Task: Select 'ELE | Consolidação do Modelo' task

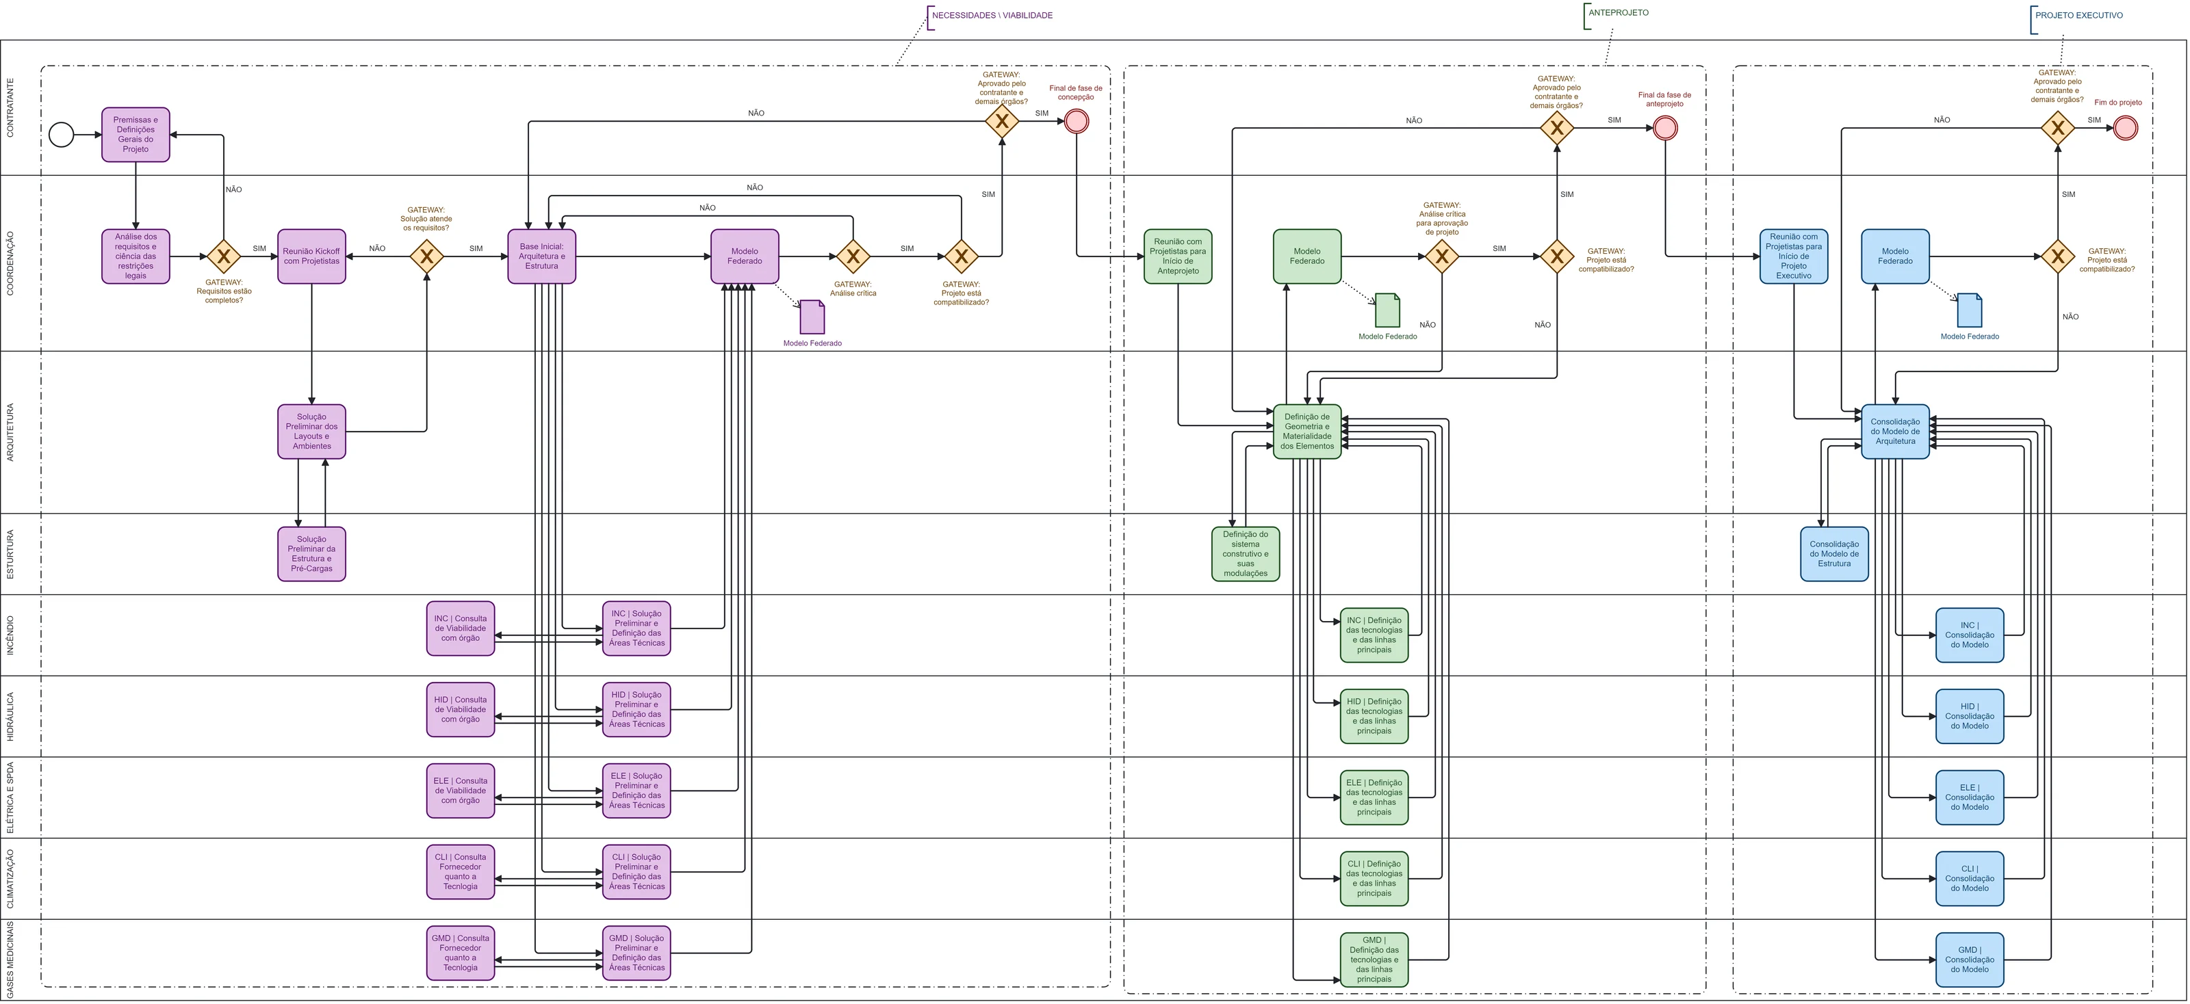Action: tap(1970, 797)
